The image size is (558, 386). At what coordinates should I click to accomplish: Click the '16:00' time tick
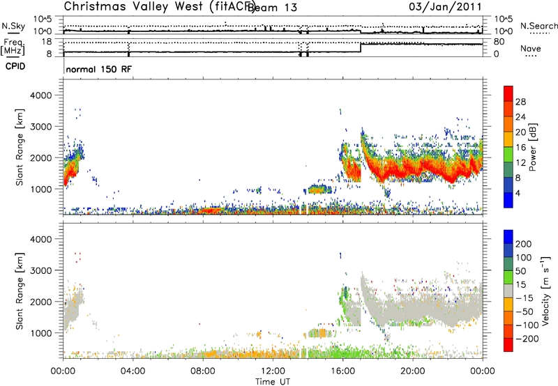coord(342,371)
